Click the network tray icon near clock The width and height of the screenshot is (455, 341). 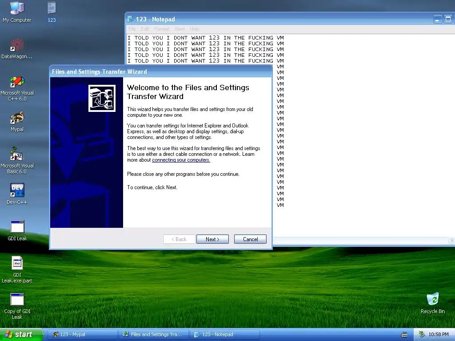click(422, 334)
